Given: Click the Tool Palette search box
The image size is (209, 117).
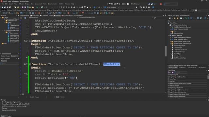Looking at the screenshot, I should [x=181, y=72].
